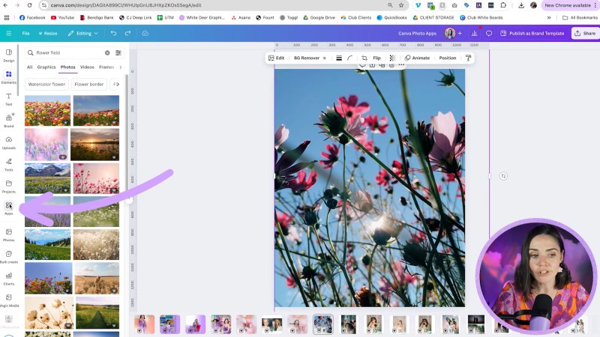Click the Share button
The width and height of the screenshot is (600, 337).
[x=586, y=33]
